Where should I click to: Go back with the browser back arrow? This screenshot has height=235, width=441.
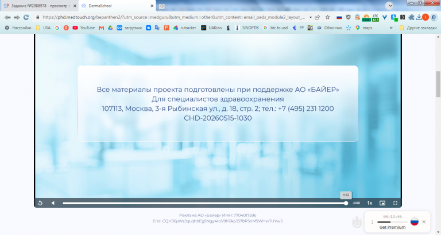[x=7, y=17]
